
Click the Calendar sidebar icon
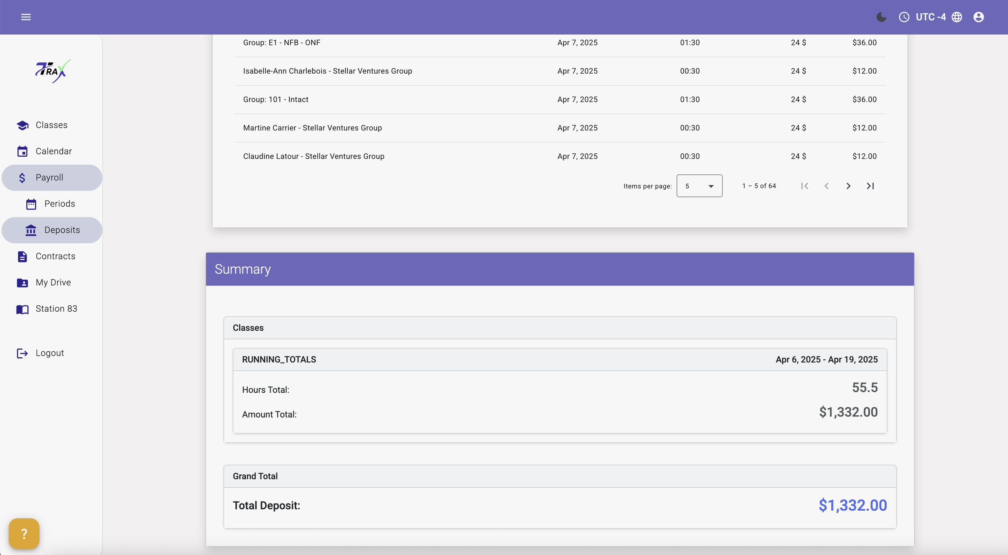tap(23, 151)
